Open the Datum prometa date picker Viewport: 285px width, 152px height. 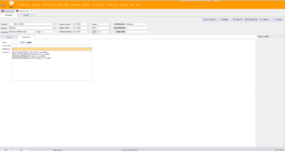[x=87, y=24]
